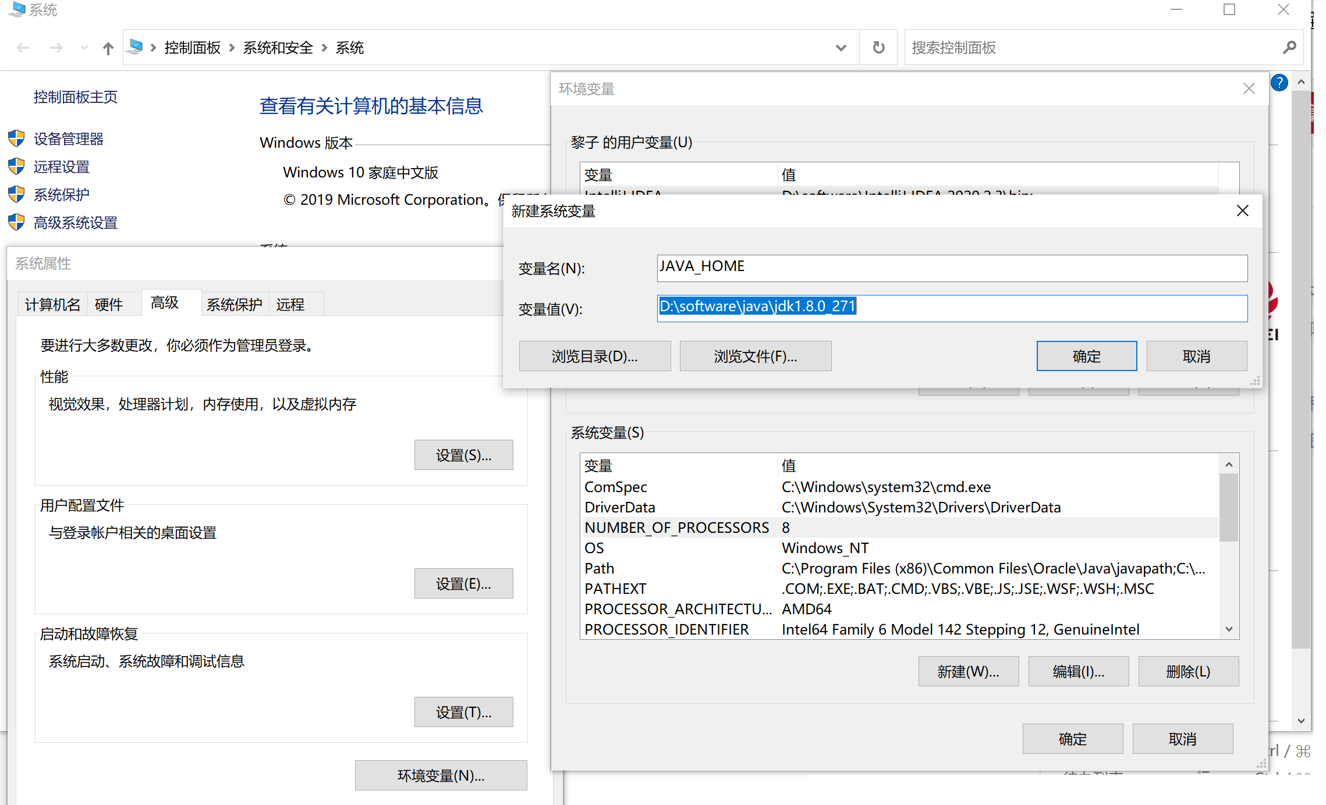The width and height of the screenshot is (1326, 805).
Task: Close the 环境变量 dialog
Action: 1249,89
